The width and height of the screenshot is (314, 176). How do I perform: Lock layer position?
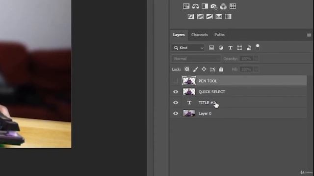pyautogui.click(x=204, y=69)
